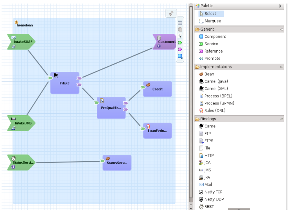Choose the JMS binding

pyautogui.click(x=205, y=170)
